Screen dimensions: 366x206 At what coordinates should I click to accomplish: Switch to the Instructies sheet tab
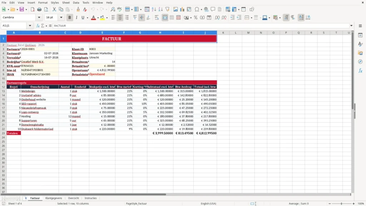pos(90,198)
